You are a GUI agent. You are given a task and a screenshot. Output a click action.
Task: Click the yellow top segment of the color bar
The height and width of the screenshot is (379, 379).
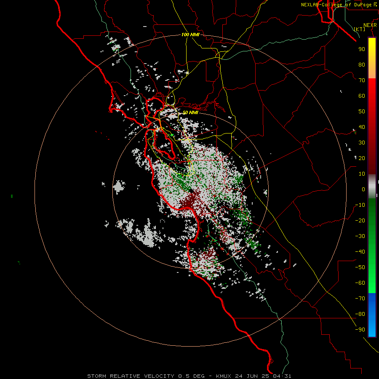372,58
